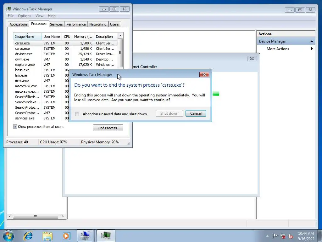Screen dimensions: 322x242
Task: Collapse the Device Manager actions section
Action: [312, 41]
